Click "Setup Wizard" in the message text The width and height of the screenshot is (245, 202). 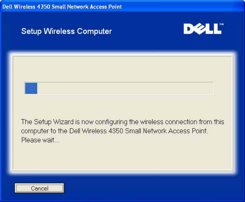pyautogui.click(x=51, y=122)
